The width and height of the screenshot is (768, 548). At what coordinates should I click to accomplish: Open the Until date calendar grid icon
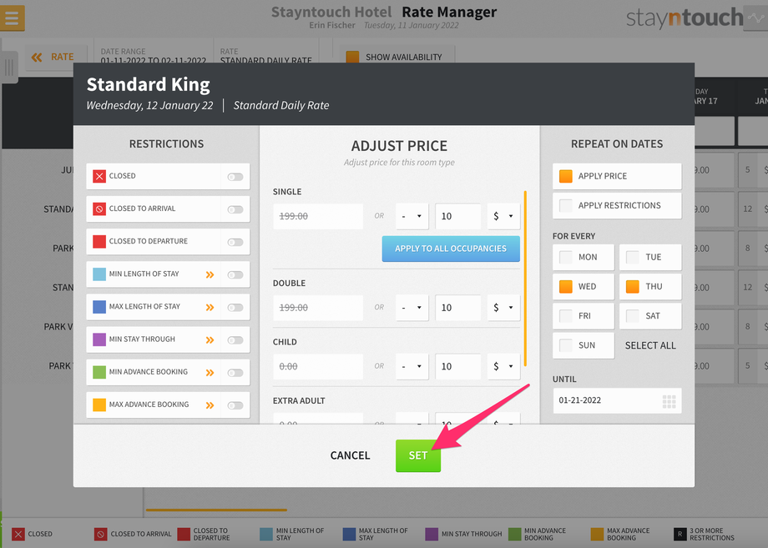(x=669, y=401)
